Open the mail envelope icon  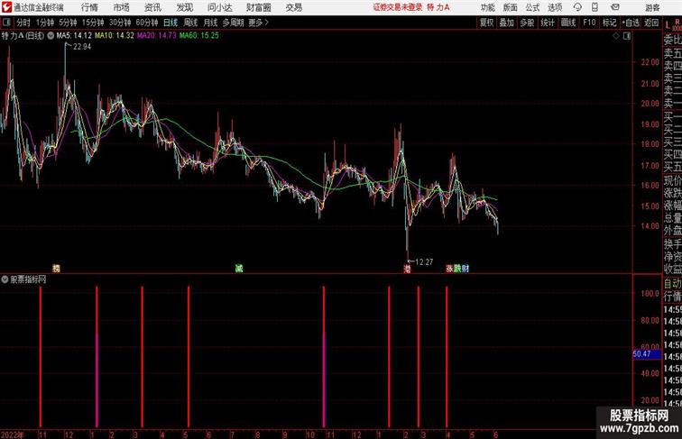click(615, 7)
